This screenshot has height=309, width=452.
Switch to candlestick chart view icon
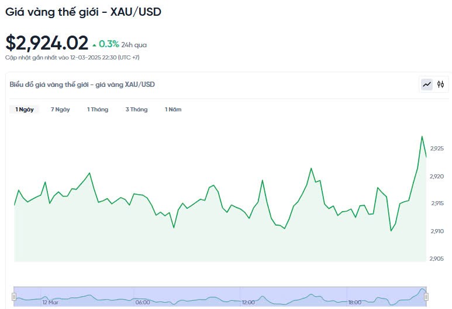(x=441, y=85)
